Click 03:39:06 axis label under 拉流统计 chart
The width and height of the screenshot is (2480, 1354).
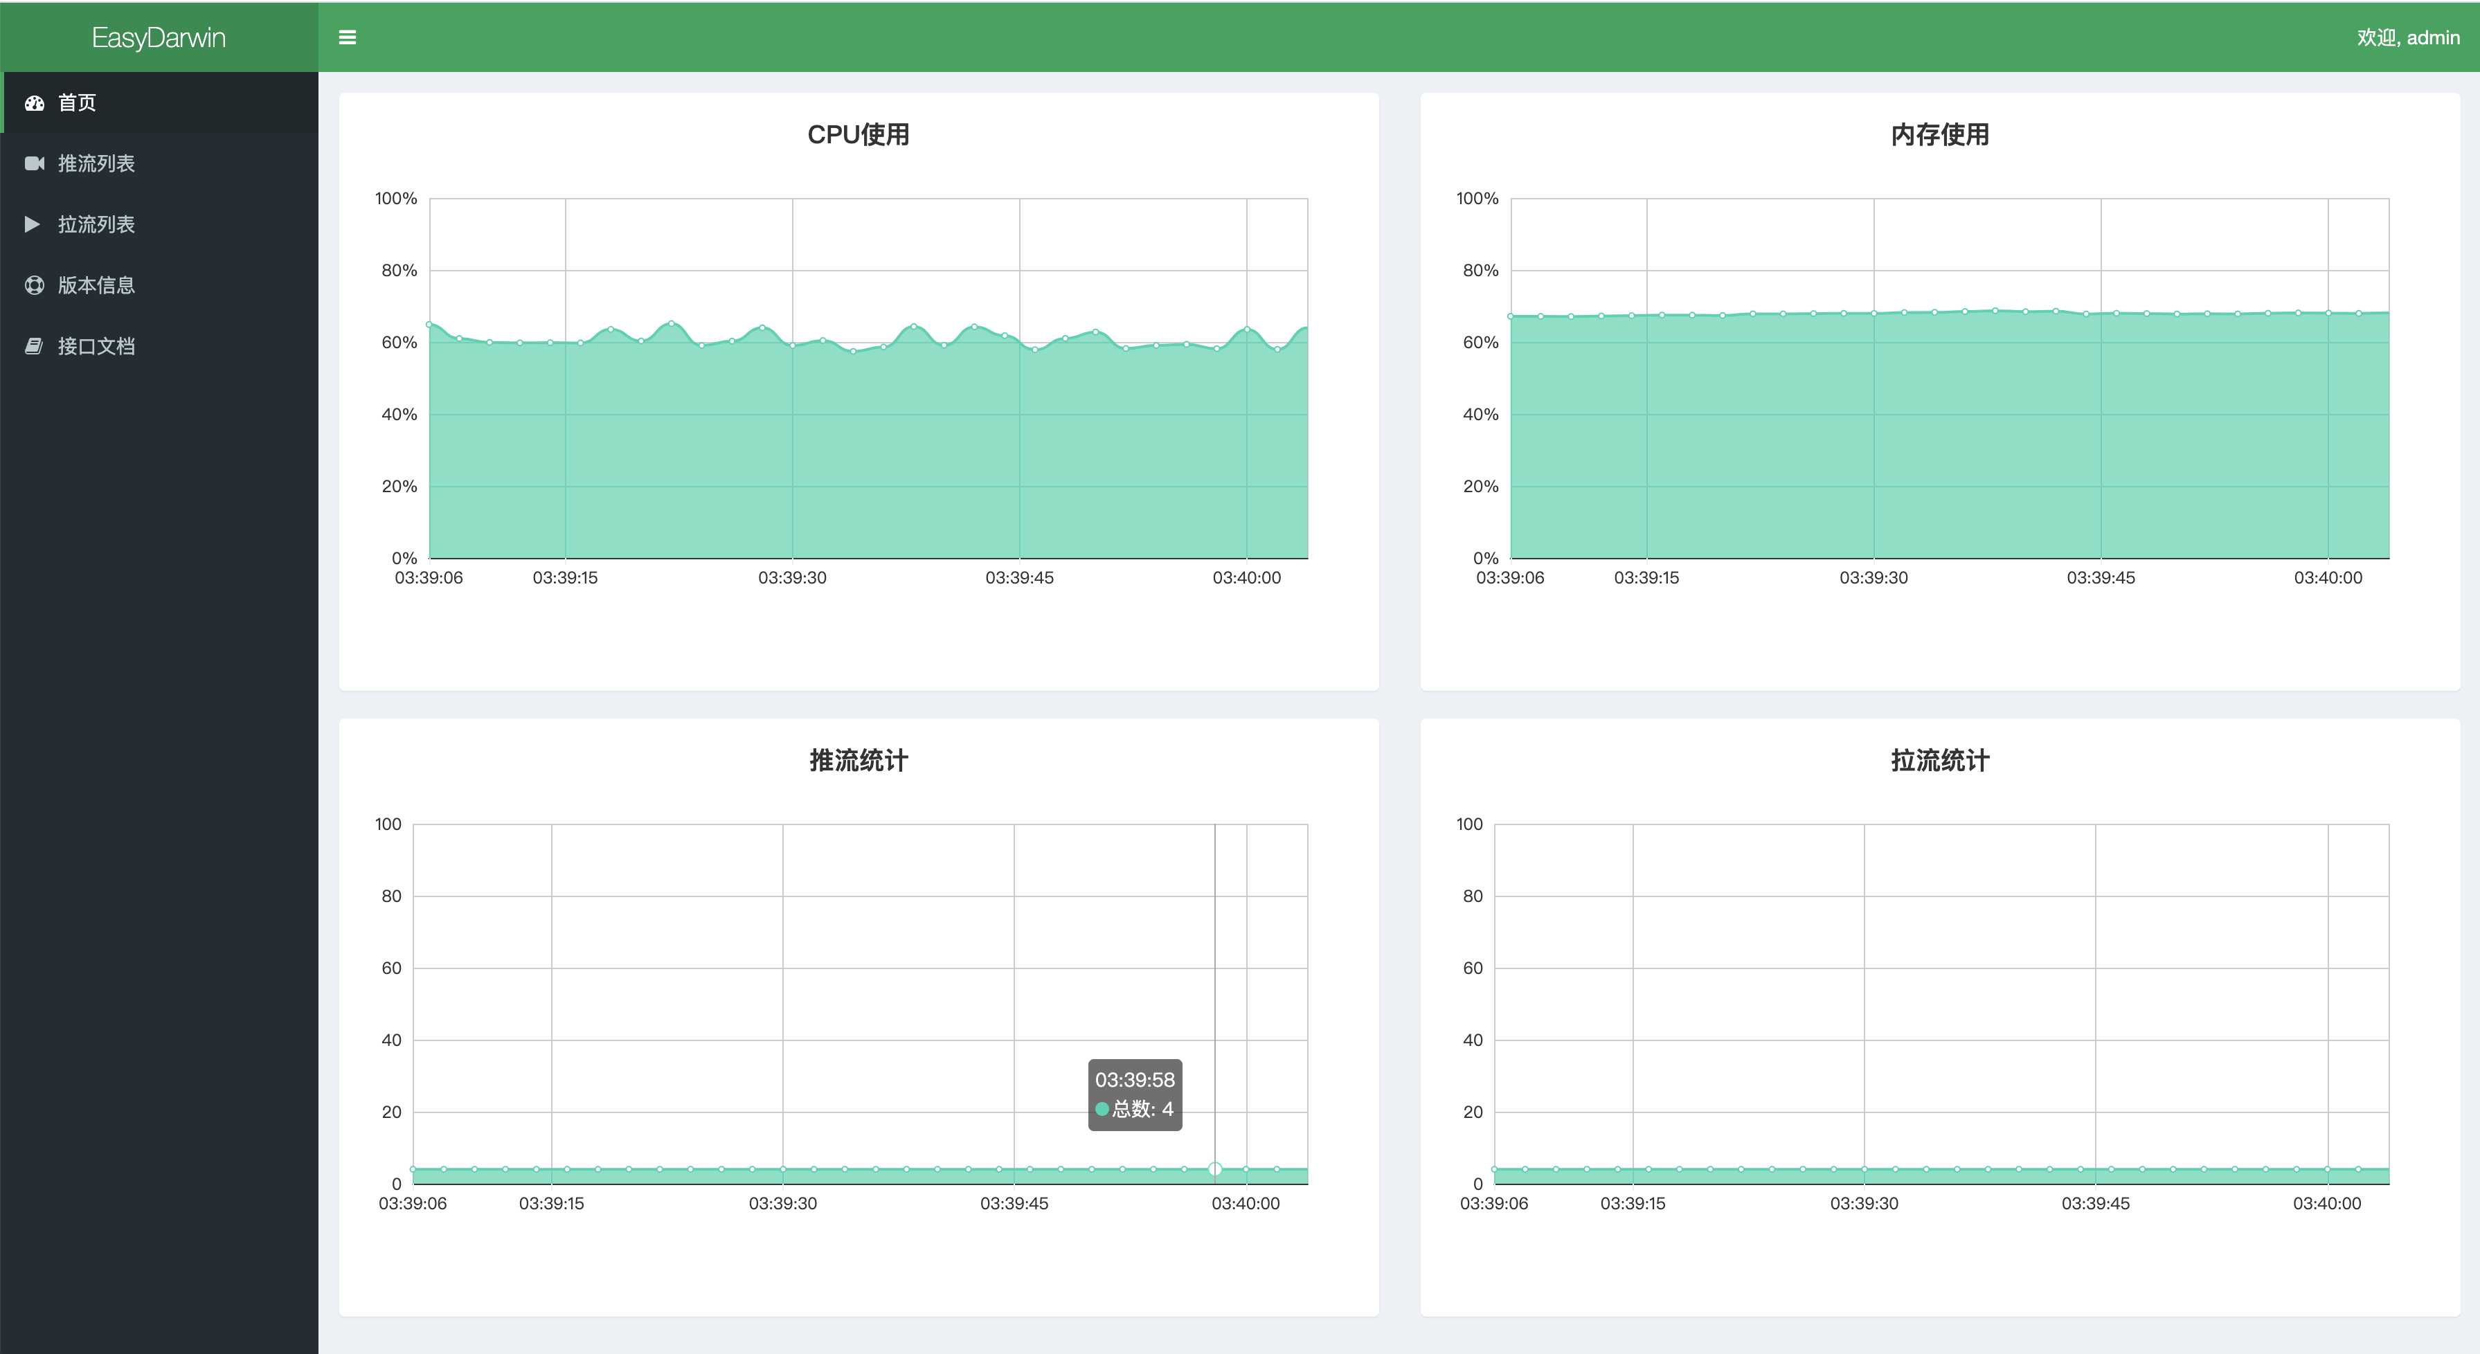pos(1494,1203)
